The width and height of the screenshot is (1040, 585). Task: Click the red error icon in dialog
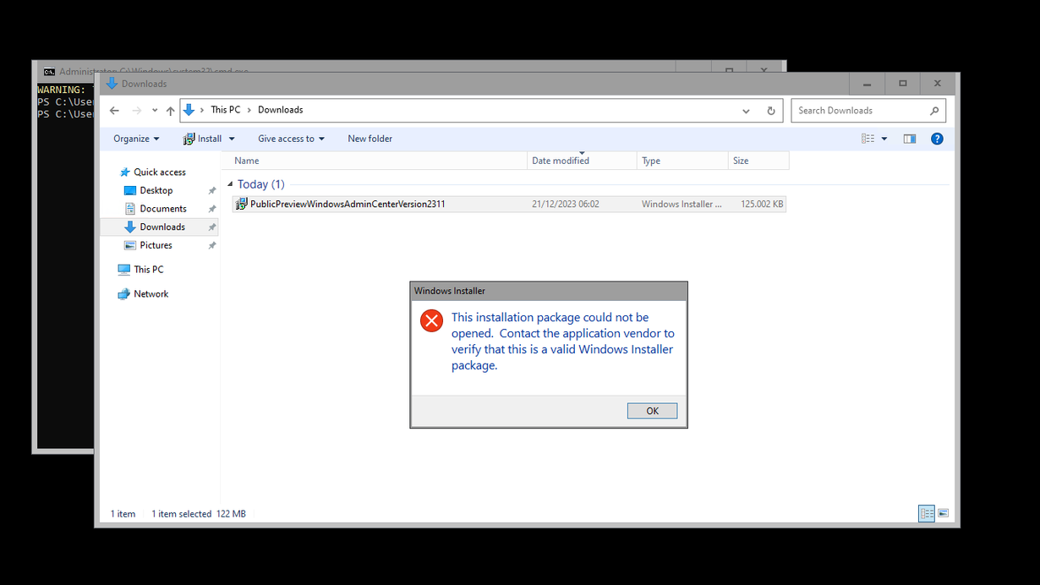[431, 320]
